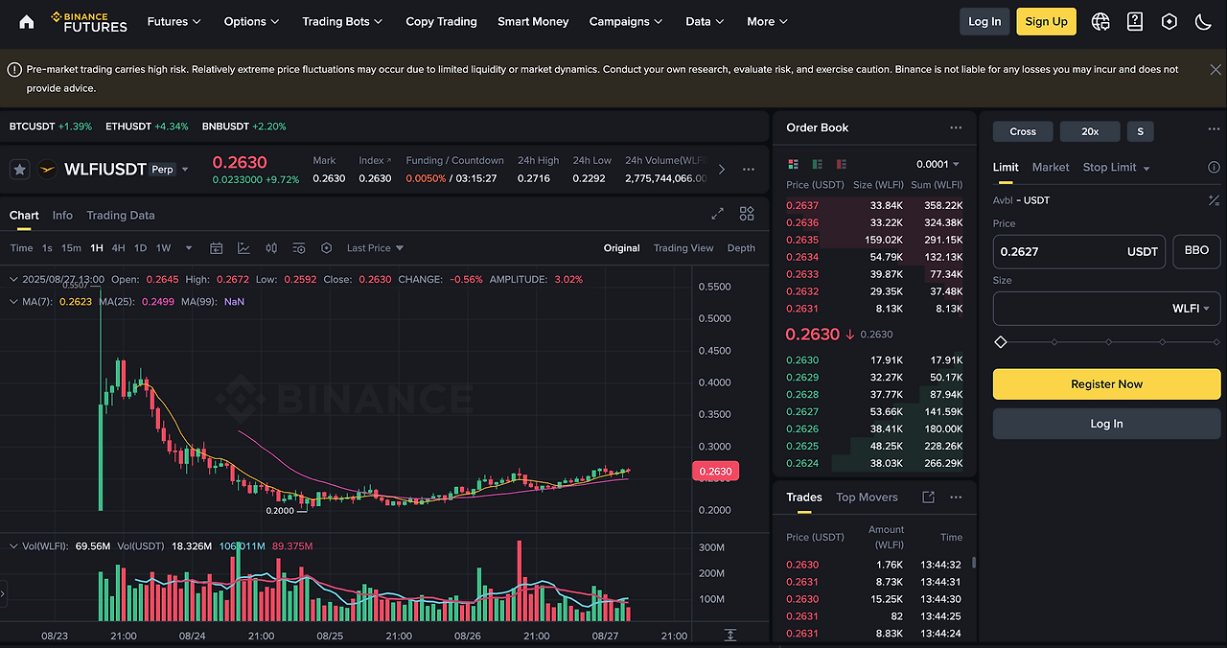Open the order type info circle icon

pos(1214,167)
